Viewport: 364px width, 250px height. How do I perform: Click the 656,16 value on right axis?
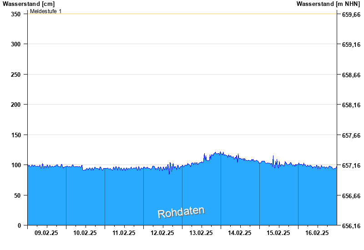click(x=351, y=225)
